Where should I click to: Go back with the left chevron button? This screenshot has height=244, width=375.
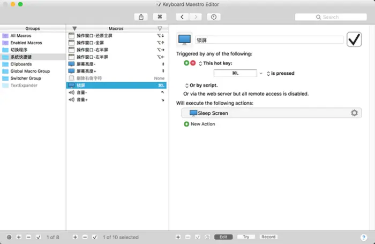tap(182, 17)
